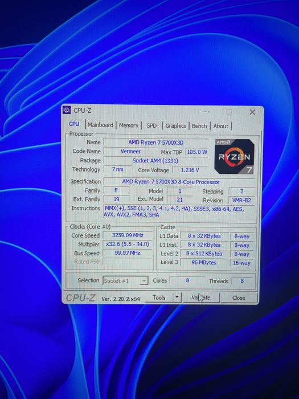Click the Model value 1
The width and height of the screenshot is (299, 399).
(x=180, y=191)
